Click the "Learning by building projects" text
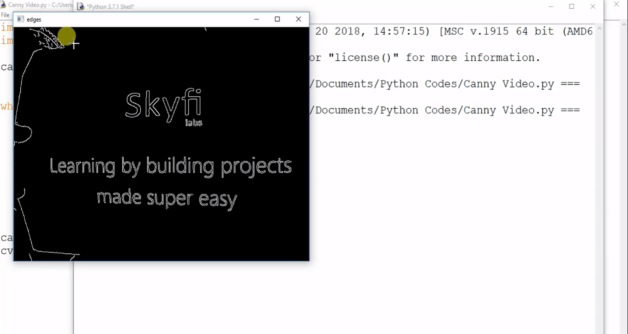Image resolution: width=628 pixels, height=334 pixels. 170,166
